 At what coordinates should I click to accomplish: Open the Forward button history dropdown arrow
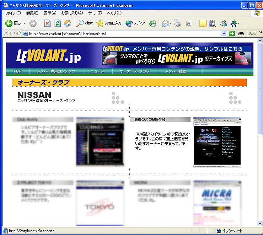[40, 23]
